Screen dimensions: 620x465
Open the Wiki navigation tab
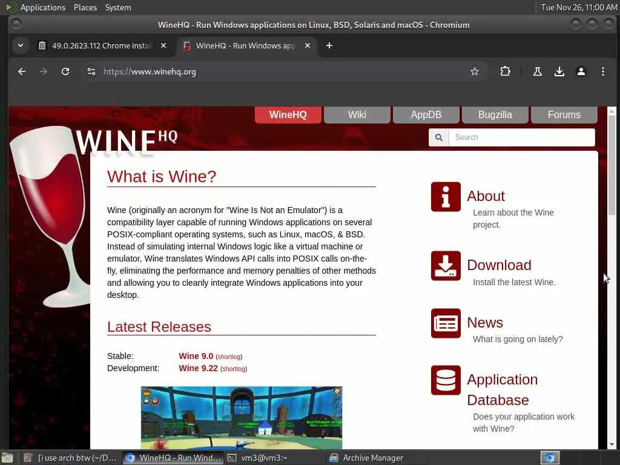357,114
